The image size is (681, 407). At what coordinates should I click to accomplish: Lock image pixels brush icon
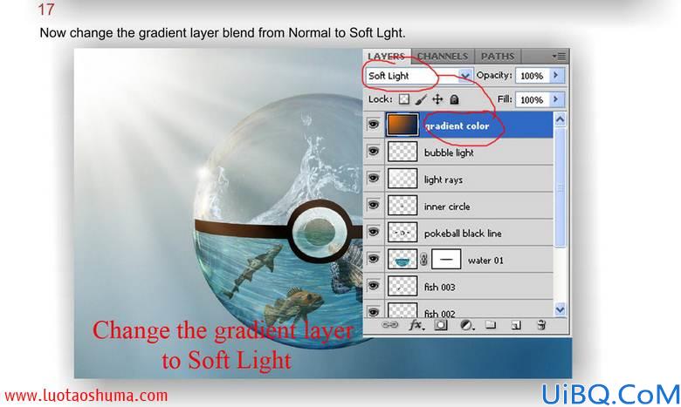(421, 99)
